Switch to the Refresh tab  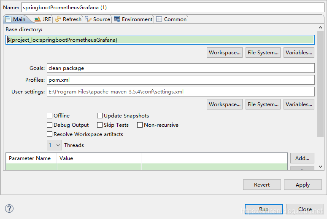[x=68, y=19]
